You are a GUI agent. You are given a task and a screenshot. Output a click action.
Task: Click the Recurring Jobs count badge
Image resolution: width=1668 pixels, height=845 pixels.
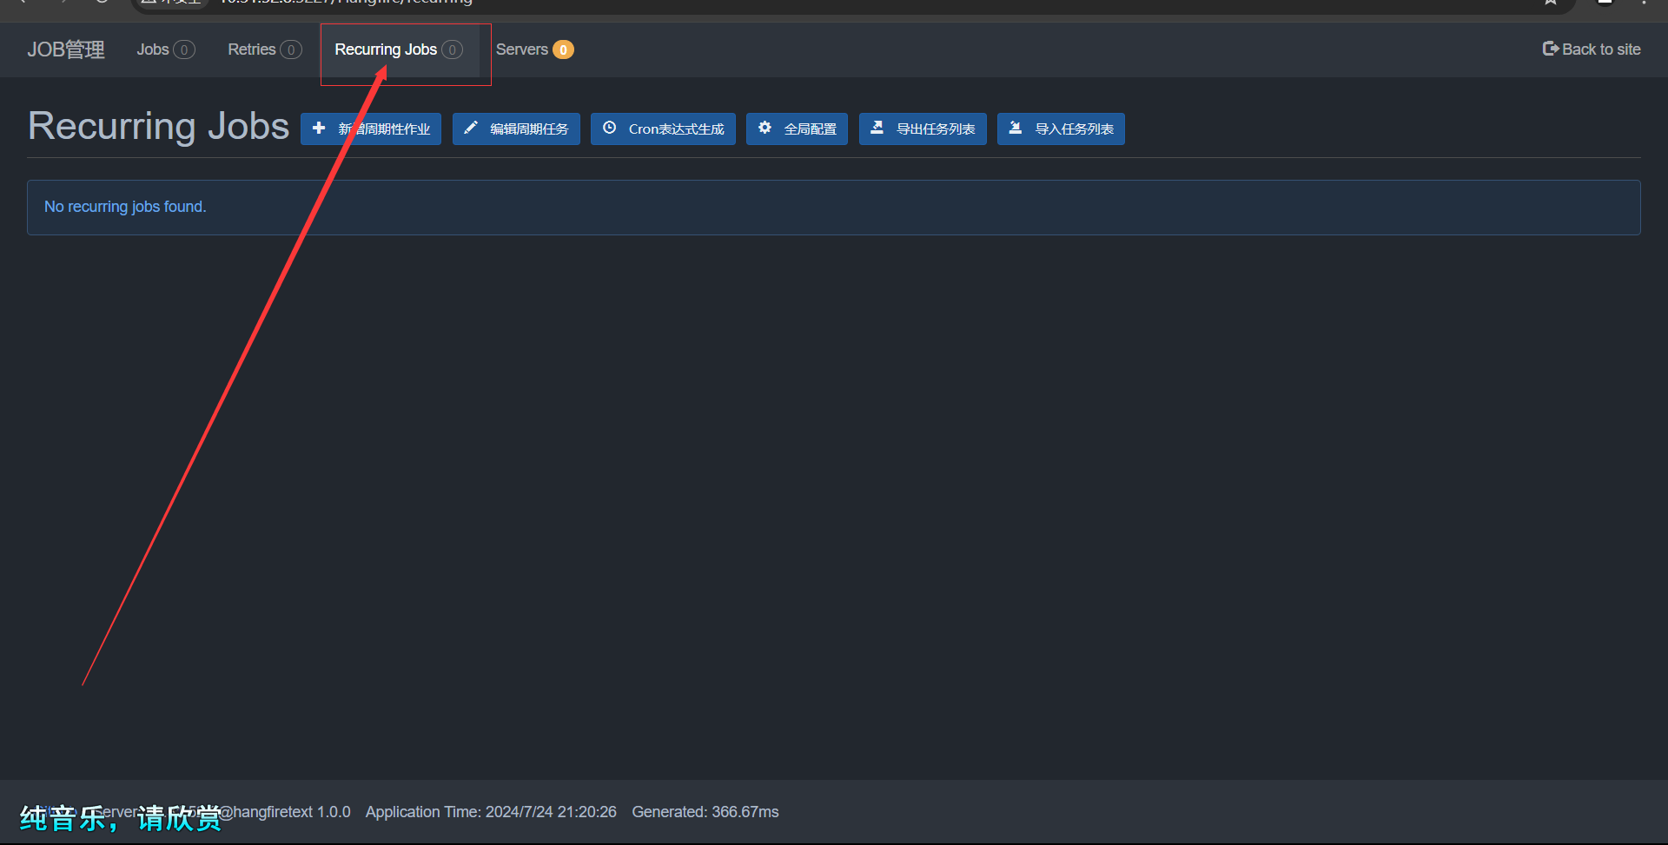coord(452,50)
